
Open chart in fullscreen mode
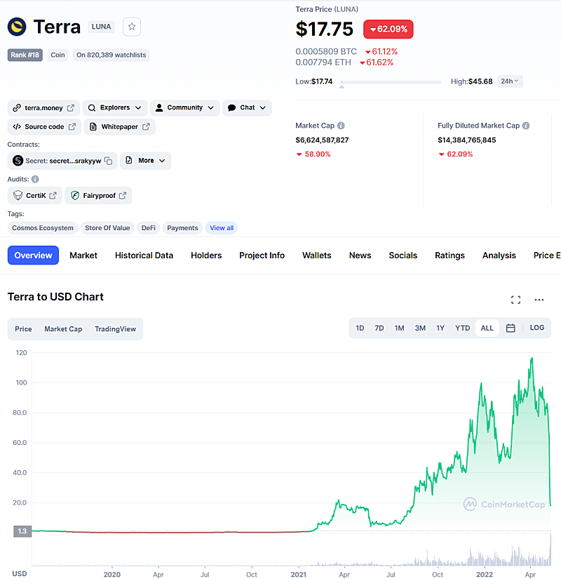[515, 300]
